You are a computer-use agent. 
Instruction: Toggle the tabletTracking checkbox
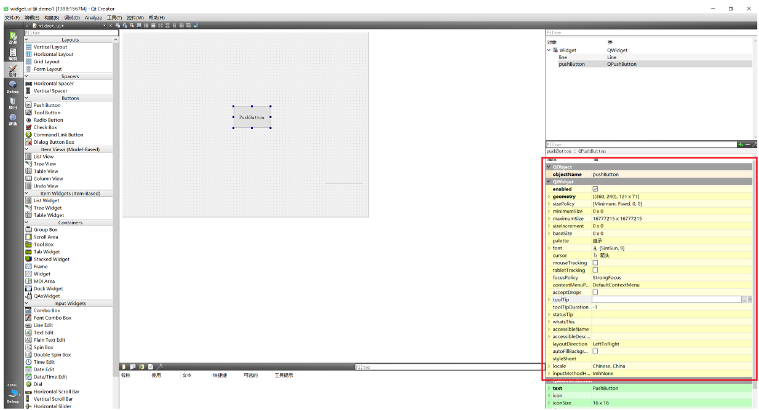[x=595, y=270]
